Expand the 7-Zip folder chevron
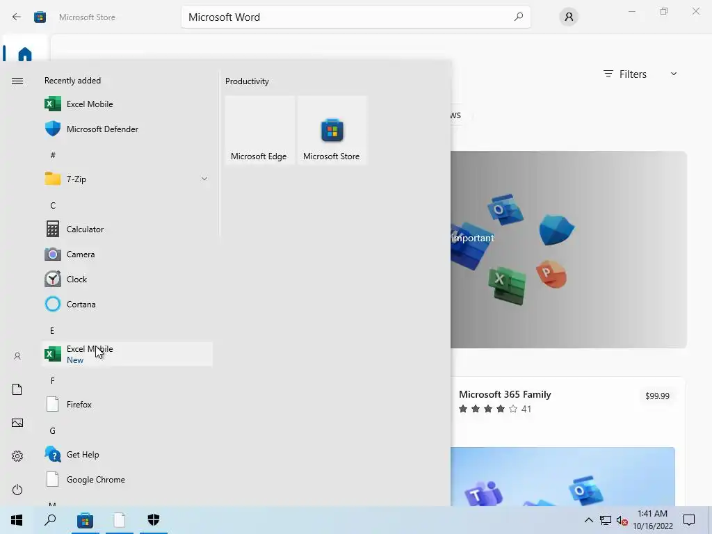 coord(204,179)
